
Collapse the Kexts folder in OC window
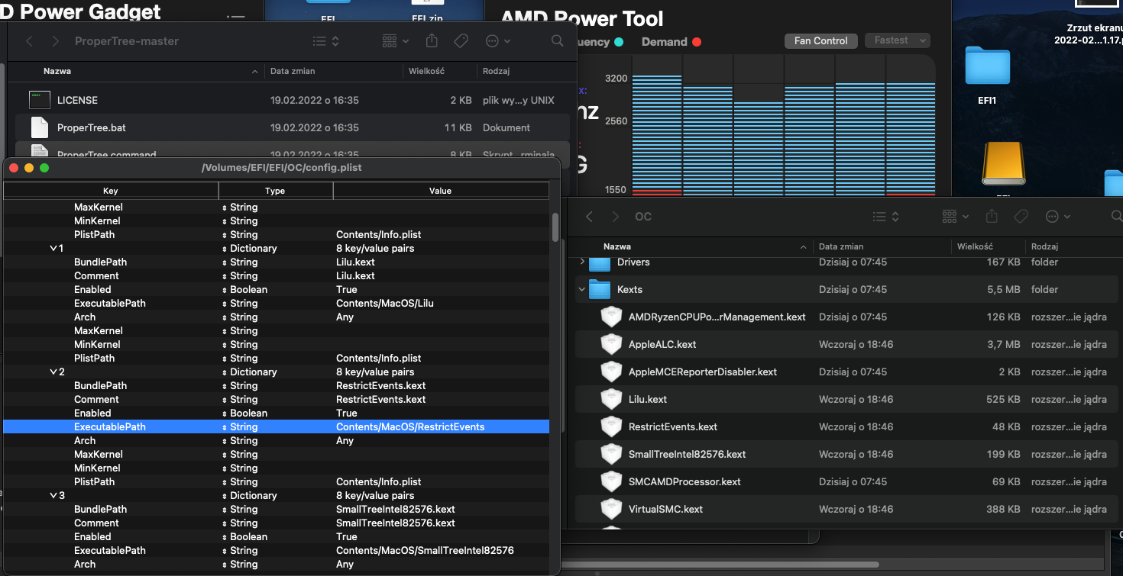(582, 290)
